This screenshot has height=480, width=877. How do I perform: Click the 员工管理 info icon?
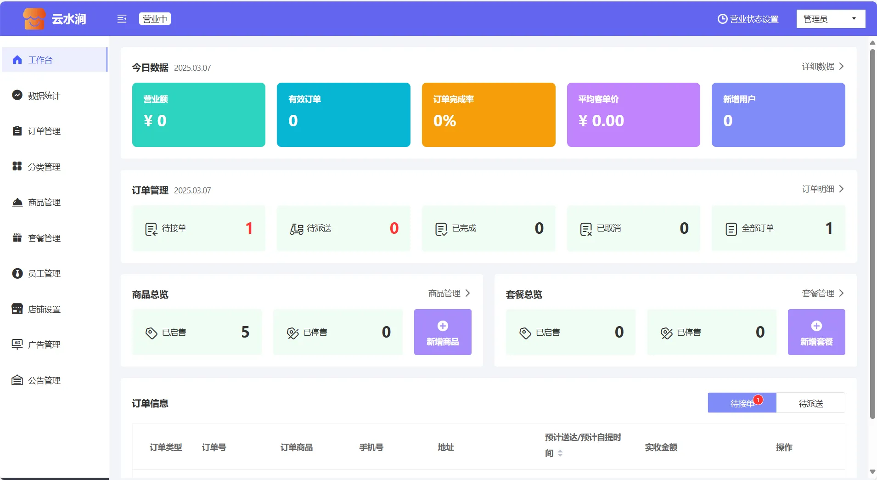[x=17, y=273]
